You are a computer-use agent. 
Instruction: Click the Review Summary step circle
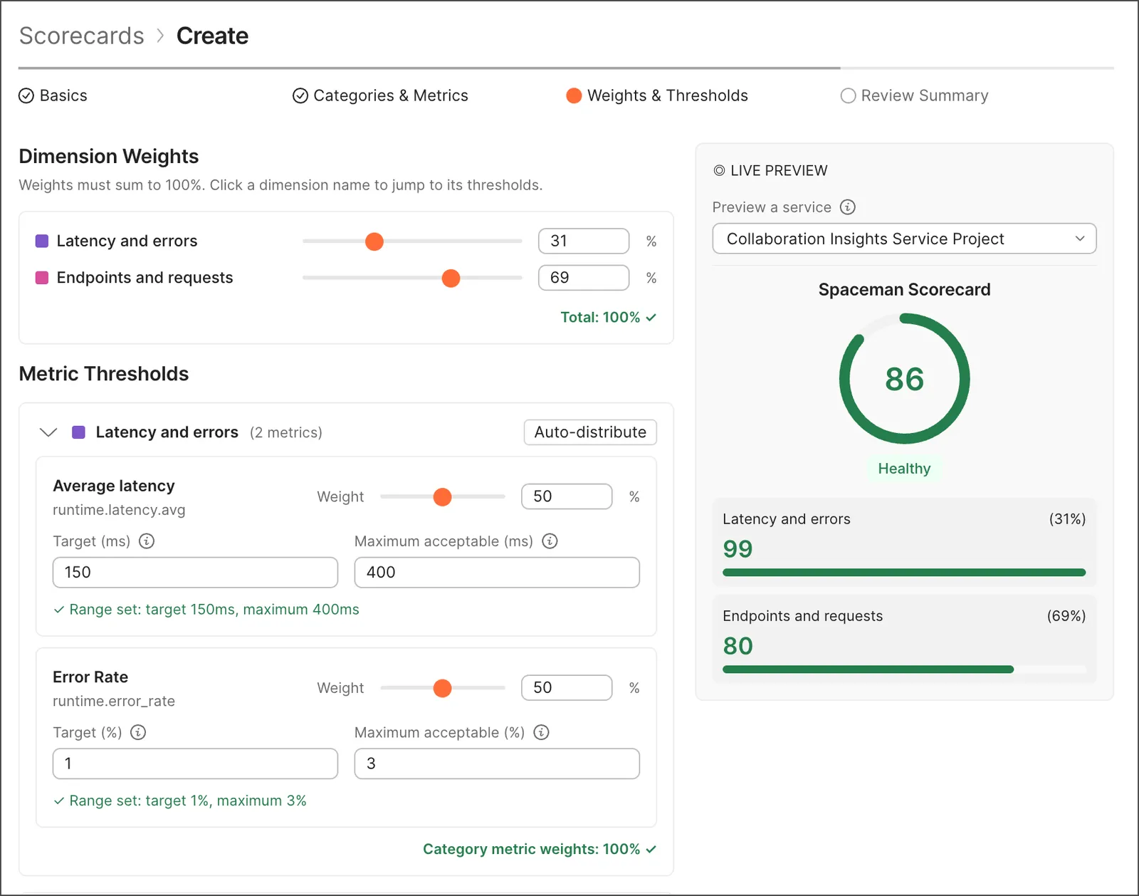click(848, 95)
